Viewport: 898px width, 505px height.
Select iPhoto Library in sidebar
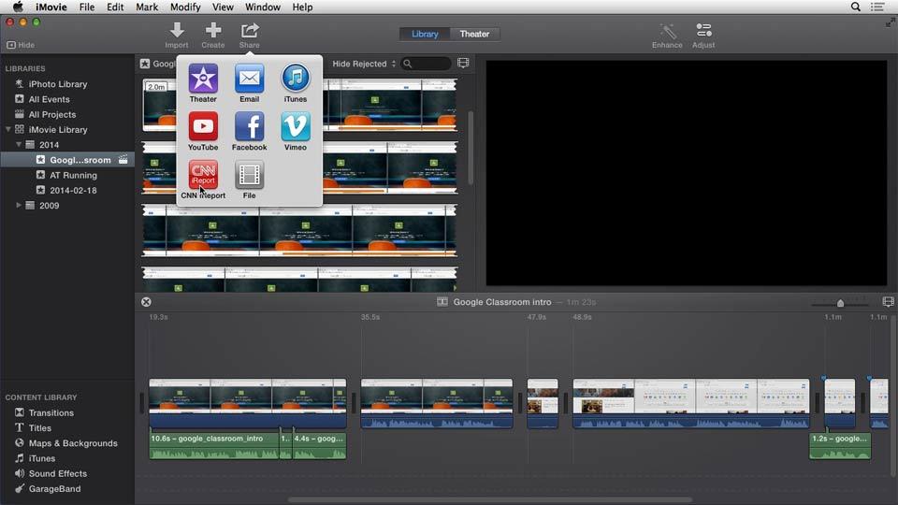[x=58, y=84]
